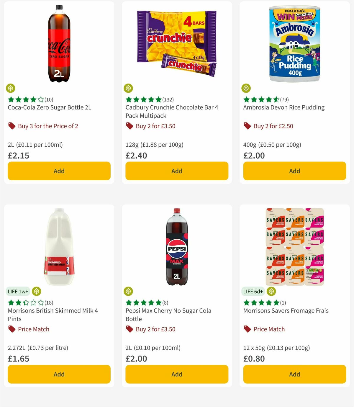Open the Buy 3 for the Price of 2 offer

point(48,126)
